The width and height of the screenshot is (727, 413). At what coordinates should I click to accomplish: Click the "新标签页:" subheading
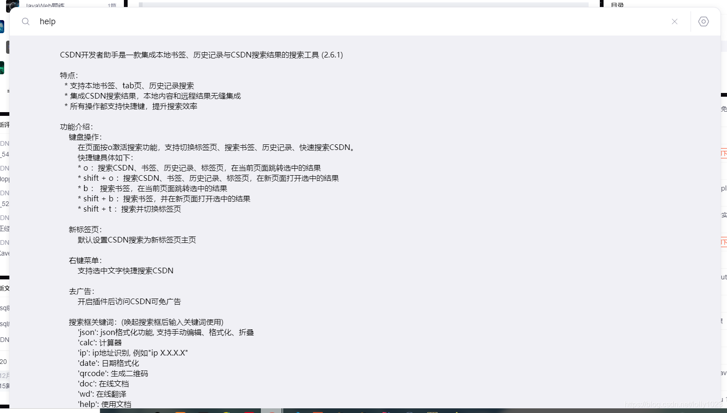tap(85, 230)
